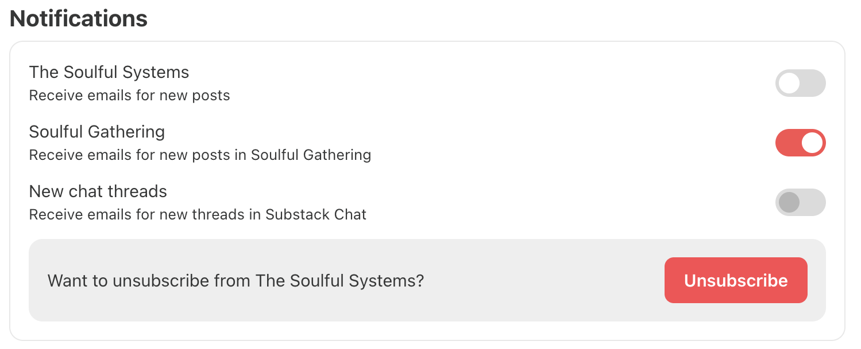Screen dimensions: 861x349
Task: Click The Soulful Systems label
Action: pos(109,72)
